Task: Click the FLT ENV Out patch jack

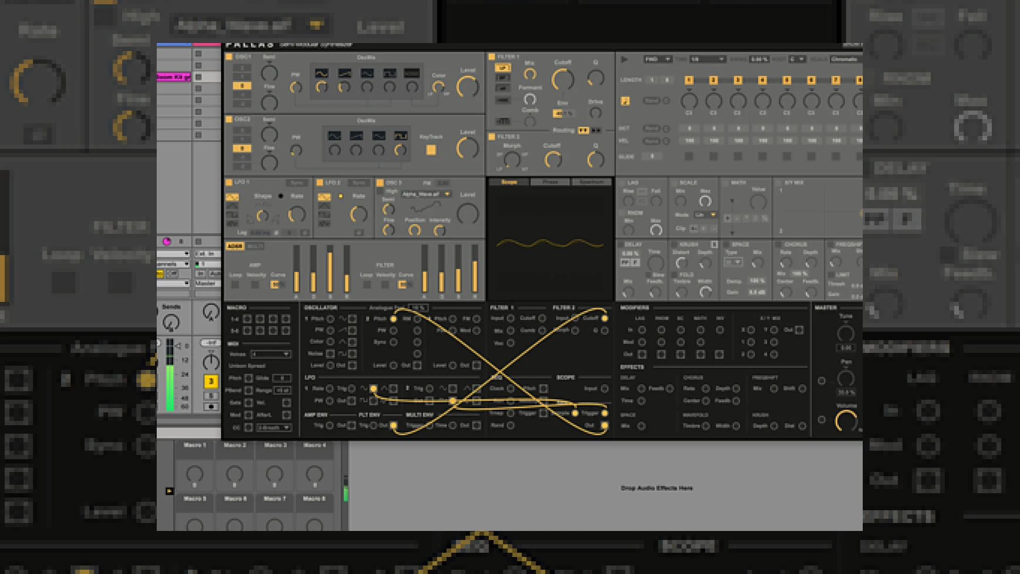Action: point(393,425)
